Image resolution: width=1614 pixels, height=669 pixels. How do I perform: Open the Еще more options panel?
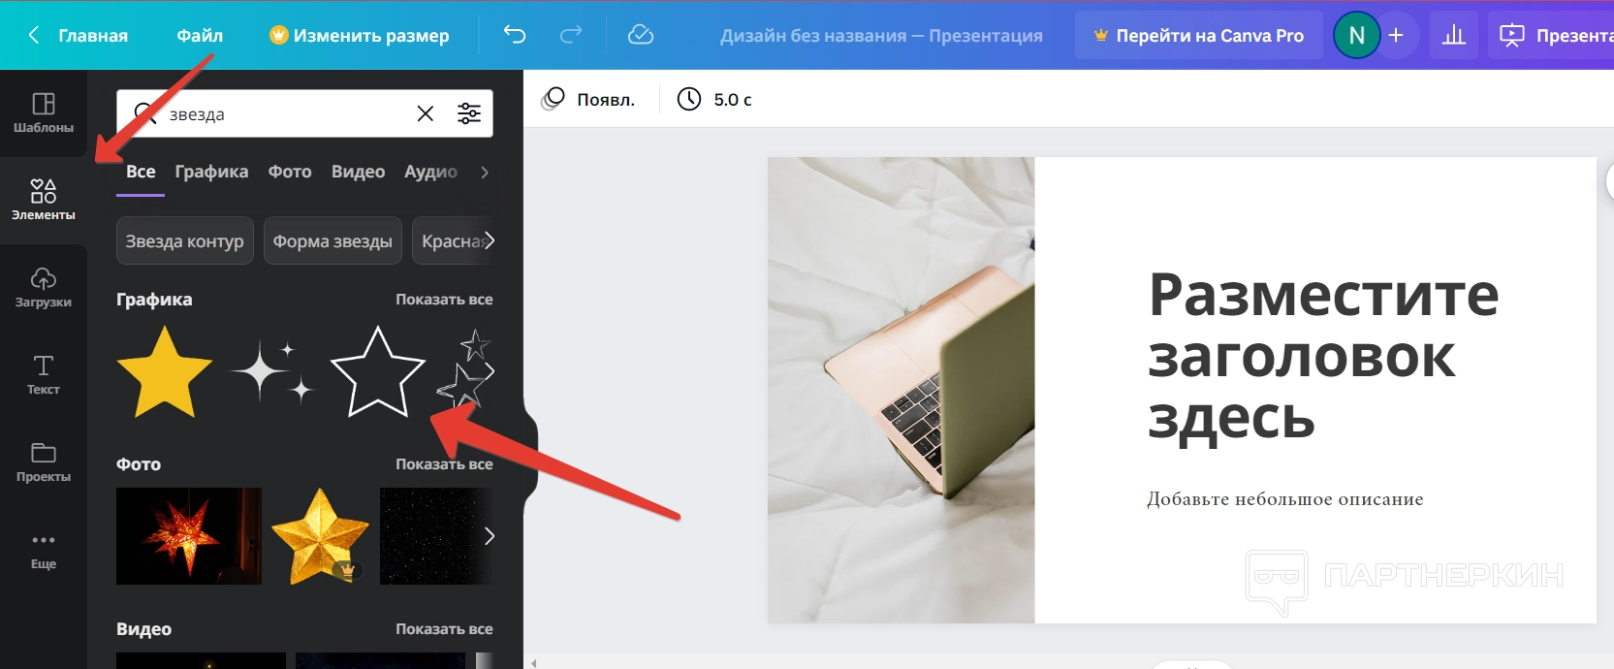(x=43, y=550)
